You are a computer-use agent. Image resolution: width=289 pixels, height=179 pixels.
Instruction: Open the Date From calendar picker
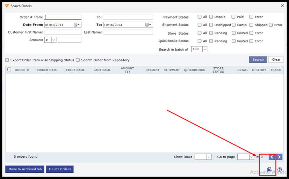click(77, 25)
